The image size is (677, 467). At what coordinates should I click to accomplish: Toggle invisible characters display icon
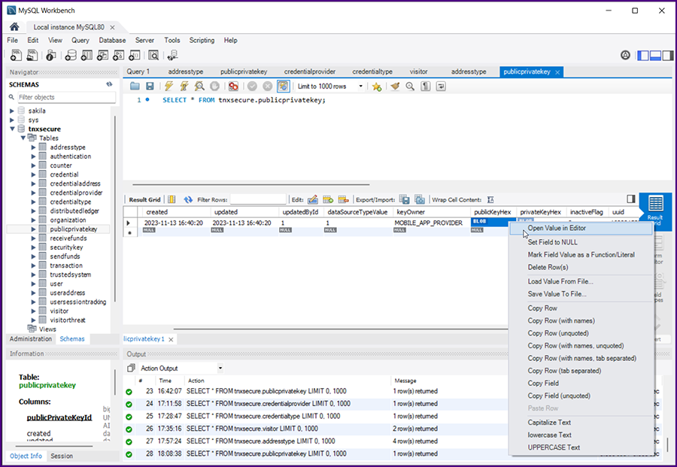pyautogui.click(x=426, y=86)
